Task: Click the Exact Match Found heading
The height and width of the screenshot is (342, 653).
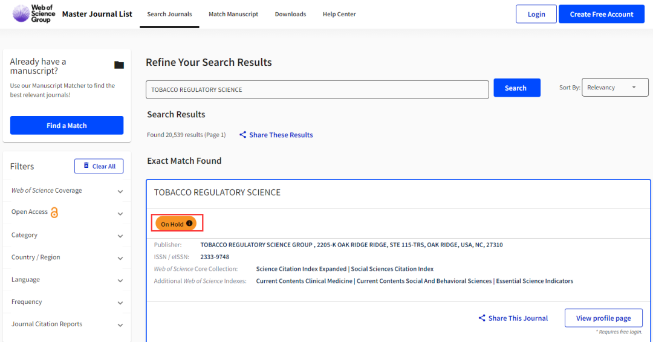Action: (x=184, y=161)
